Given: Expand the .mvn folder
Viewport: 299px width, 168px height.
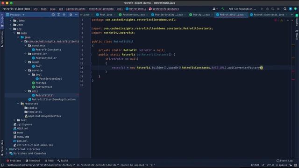Looking at the screenshot, I should click(10, 25).
